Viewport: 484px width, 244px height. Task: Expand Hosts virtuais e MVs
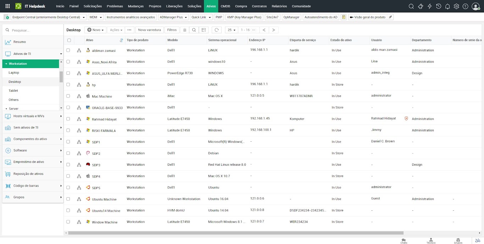(33, 116)
